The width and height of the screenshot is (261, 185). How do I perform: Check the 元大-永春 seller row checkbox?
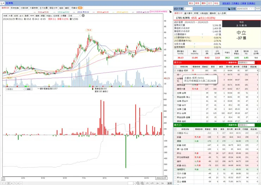pyautogui.click(x=175, y=173)
